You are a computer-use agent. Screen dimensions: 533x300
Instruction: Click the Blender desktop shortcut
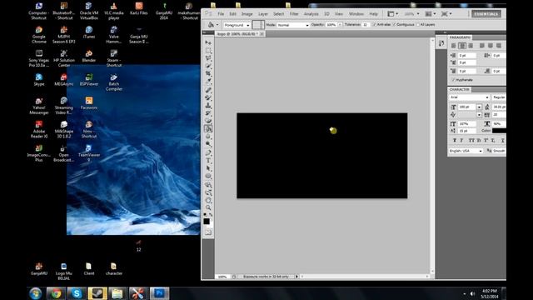(x=89, y=57)
